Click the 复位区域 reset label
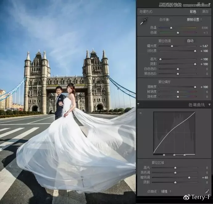Screen dimensions: 213x204 click(x=158, y=163)
